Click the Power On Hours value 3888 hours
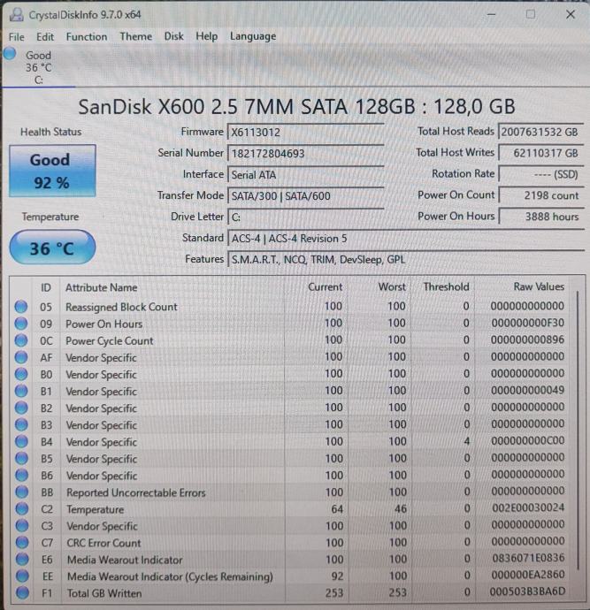Viewport: 590px width, 610px height. tap(540, 217)
